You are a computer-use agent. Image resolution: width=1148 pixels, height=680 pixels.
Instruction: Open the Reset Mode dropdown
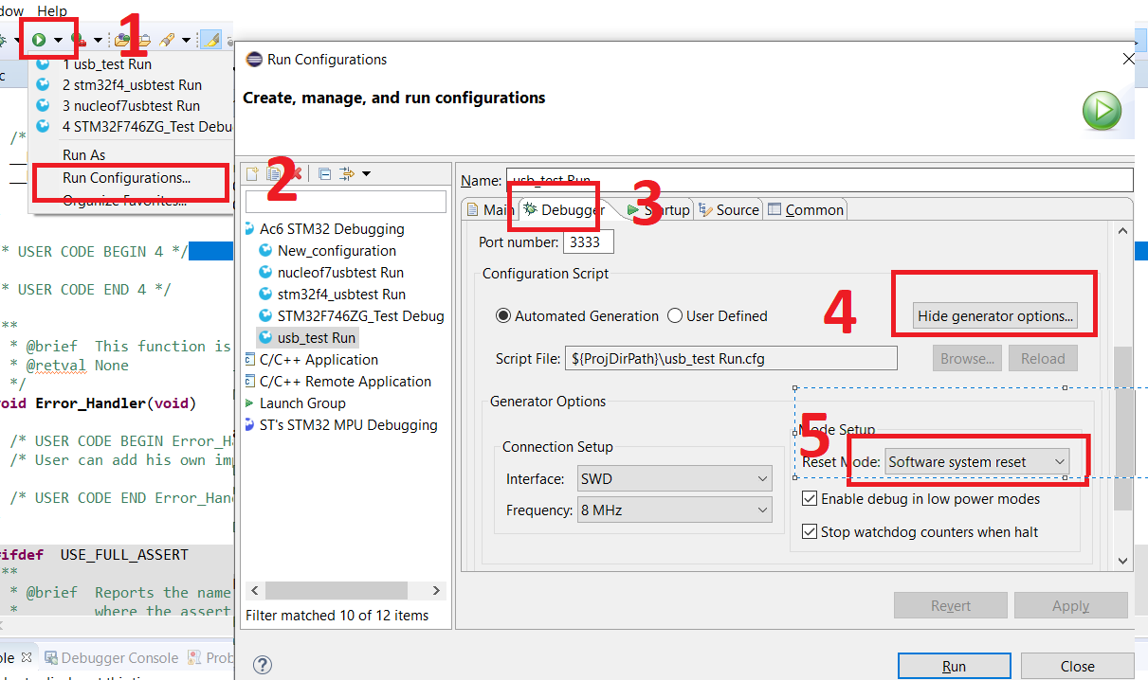(976, 462)
